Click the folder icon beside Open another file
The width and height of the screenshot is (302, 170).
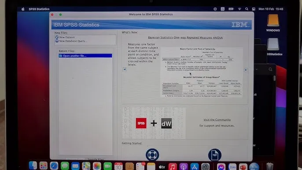coord(61,55)
